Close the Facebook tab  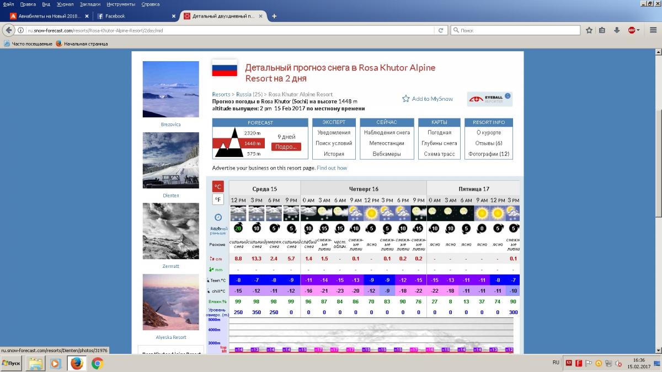pyautogui.click(x=173, y=16)
